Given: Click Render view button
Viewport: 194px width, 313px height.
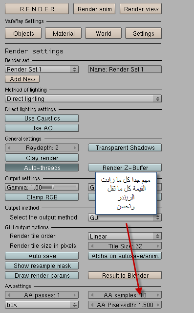Looking at the screenshot, I should [x=141, y=9].
